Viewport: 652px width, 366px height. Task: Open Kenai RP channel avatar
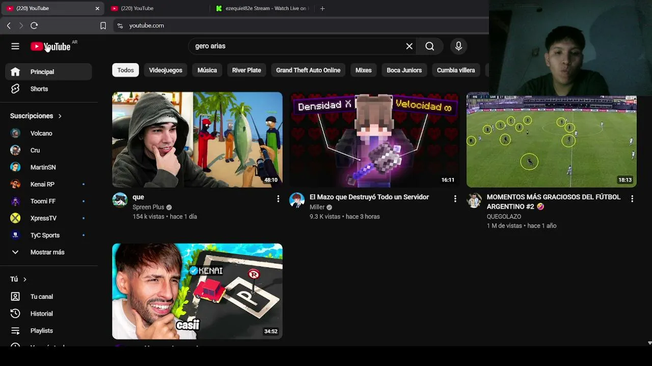pyautogui.click(x=15, y=184)
